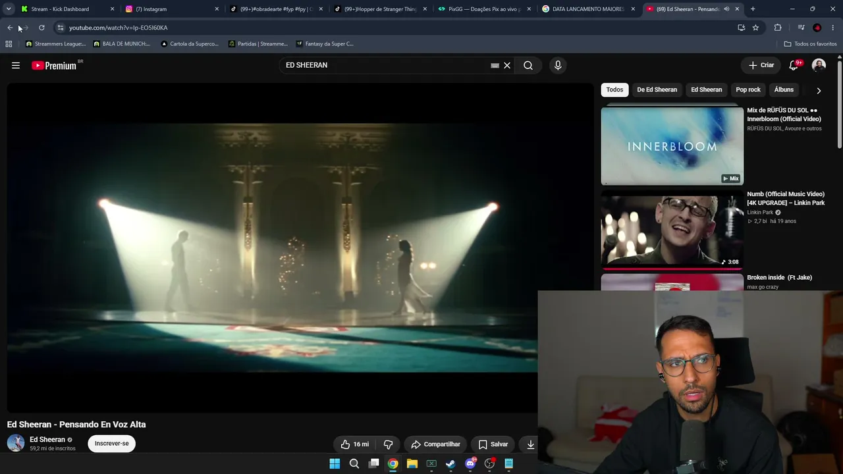
Task: Select the Todos filter chip
Action: 614,90
